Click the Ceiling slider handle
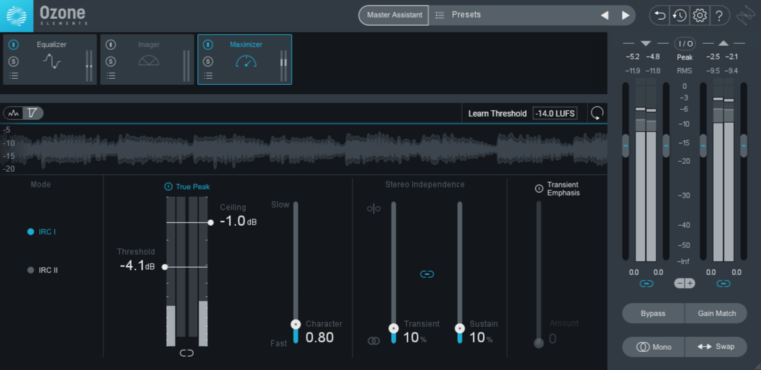 (211, 223)
